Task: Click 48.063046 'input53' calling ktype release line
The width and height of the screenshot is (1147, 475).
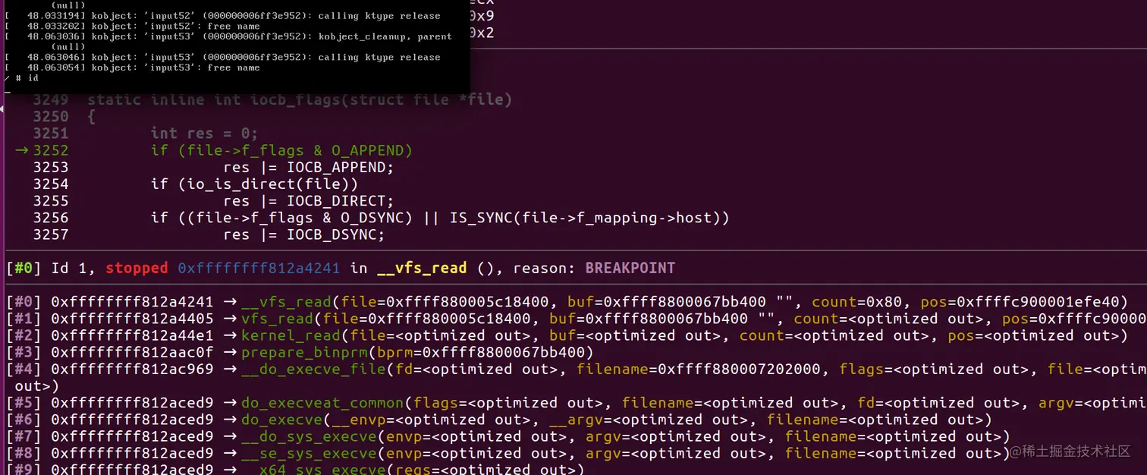Action: coord(222,58)
